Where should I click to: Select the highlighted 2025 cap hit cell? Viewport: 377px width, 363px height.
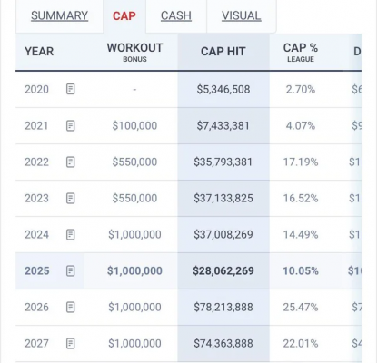[x=223, y=270]
